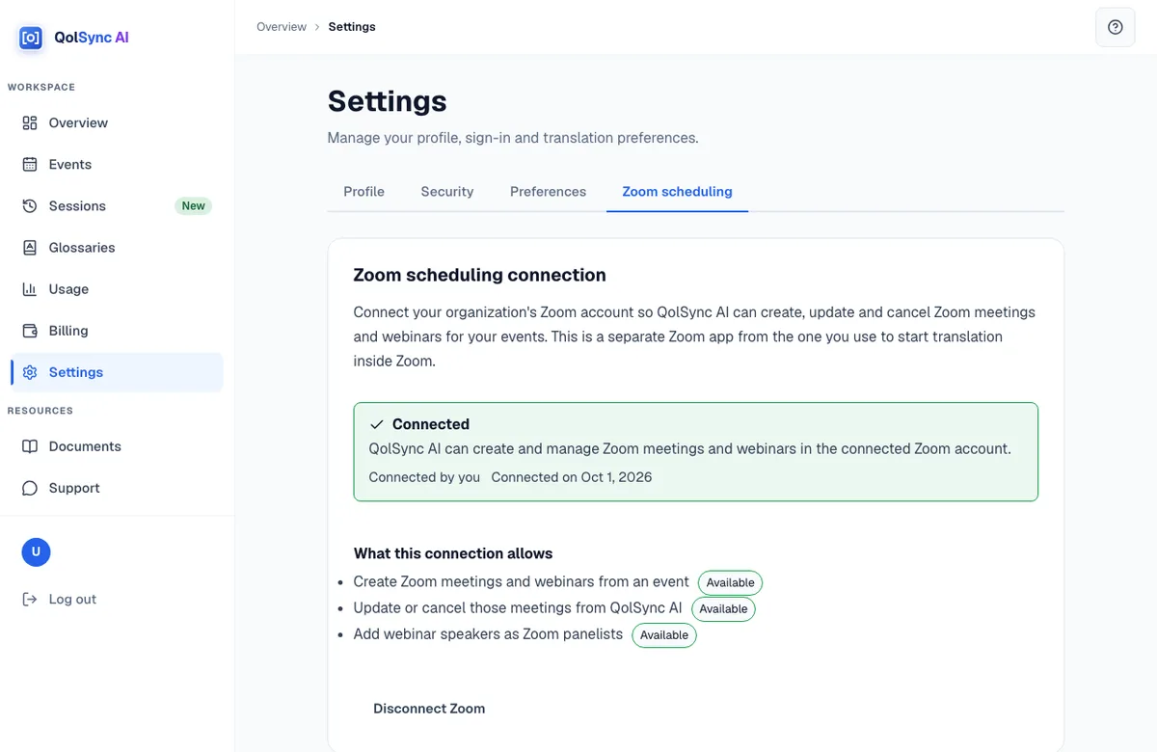Click the QolSync AI logo icon

pos(31,38)
